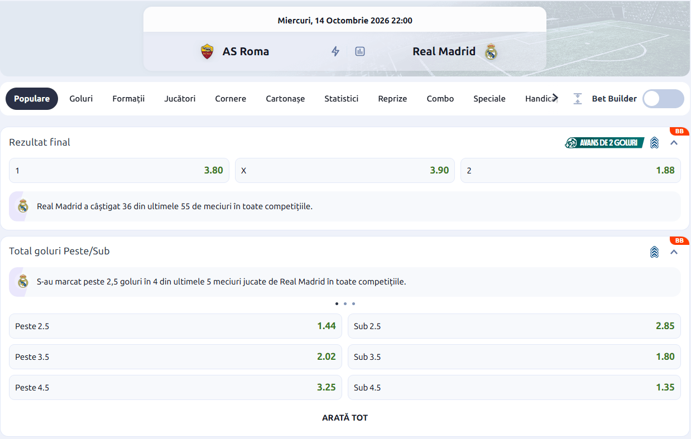This screenshot has width=691, height=439.
Task: Collapse the Rezultat final market chevron
Action: tap(674, 143)
